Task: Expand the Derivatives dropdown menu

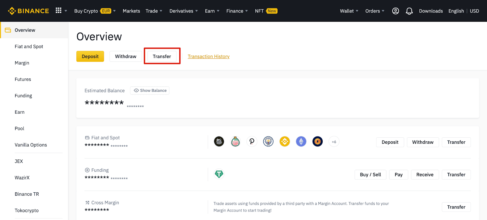Action: coord(184,11)
